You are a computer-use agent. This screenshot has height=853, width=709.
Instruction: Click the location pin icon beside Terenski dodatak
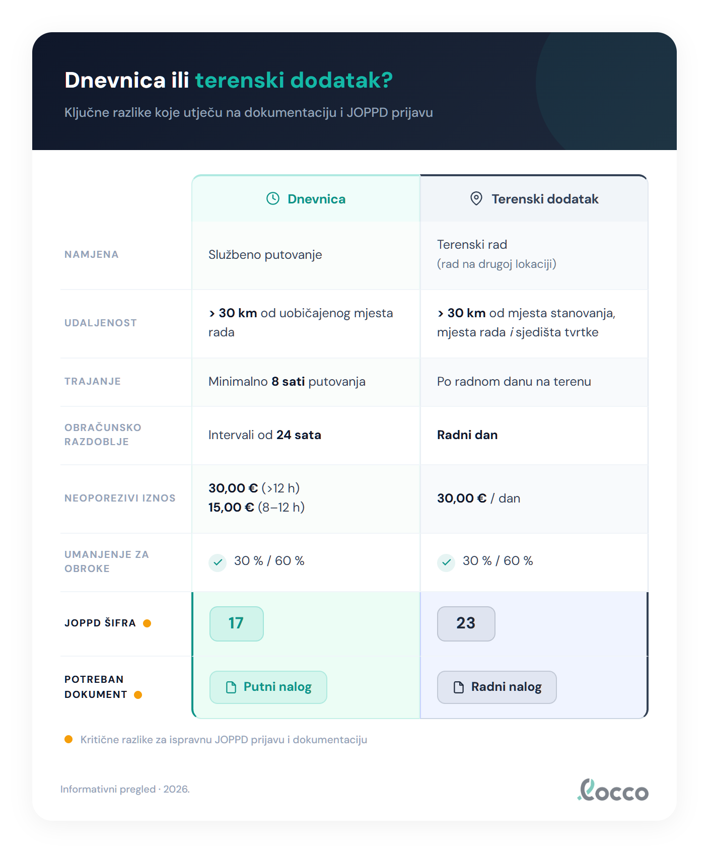476,199
